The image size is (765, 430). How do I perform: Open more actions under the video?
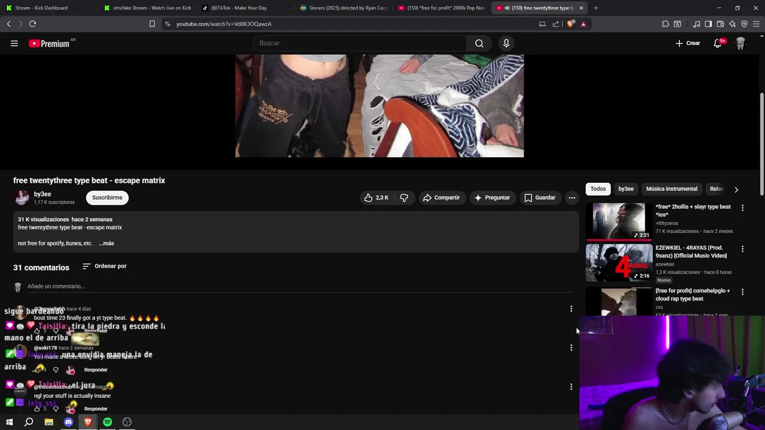point(572,198)
